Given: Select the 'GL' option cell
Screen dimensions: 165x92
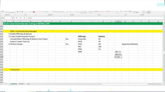Looking at the screenshot, I should click(100, 39).
